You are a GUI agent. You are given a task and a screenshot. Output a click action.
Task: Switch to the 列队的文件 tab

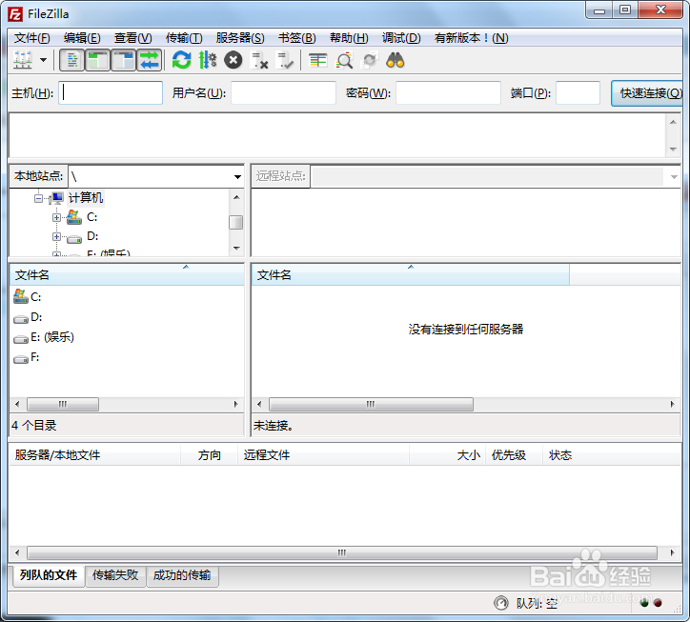click(x=49, y=575)
